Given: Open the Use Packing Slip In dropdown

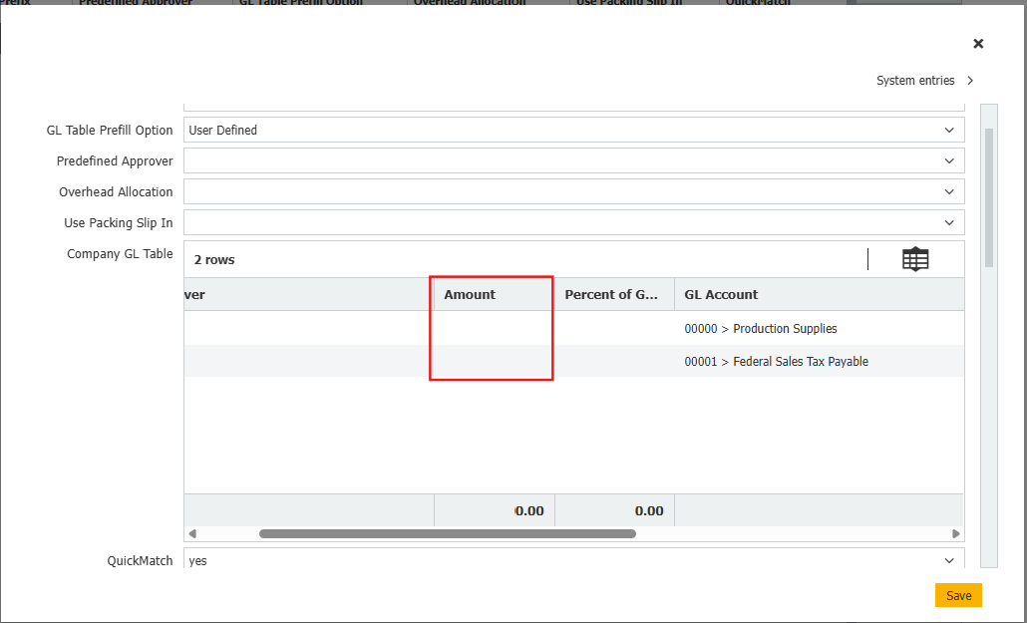Looking at the screenshot, I should [573, 223].
